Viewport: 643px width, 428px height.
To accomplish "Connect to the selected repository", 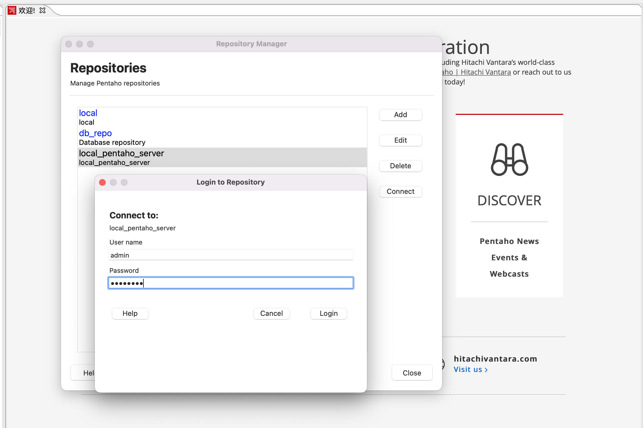I will pos(400,192).
